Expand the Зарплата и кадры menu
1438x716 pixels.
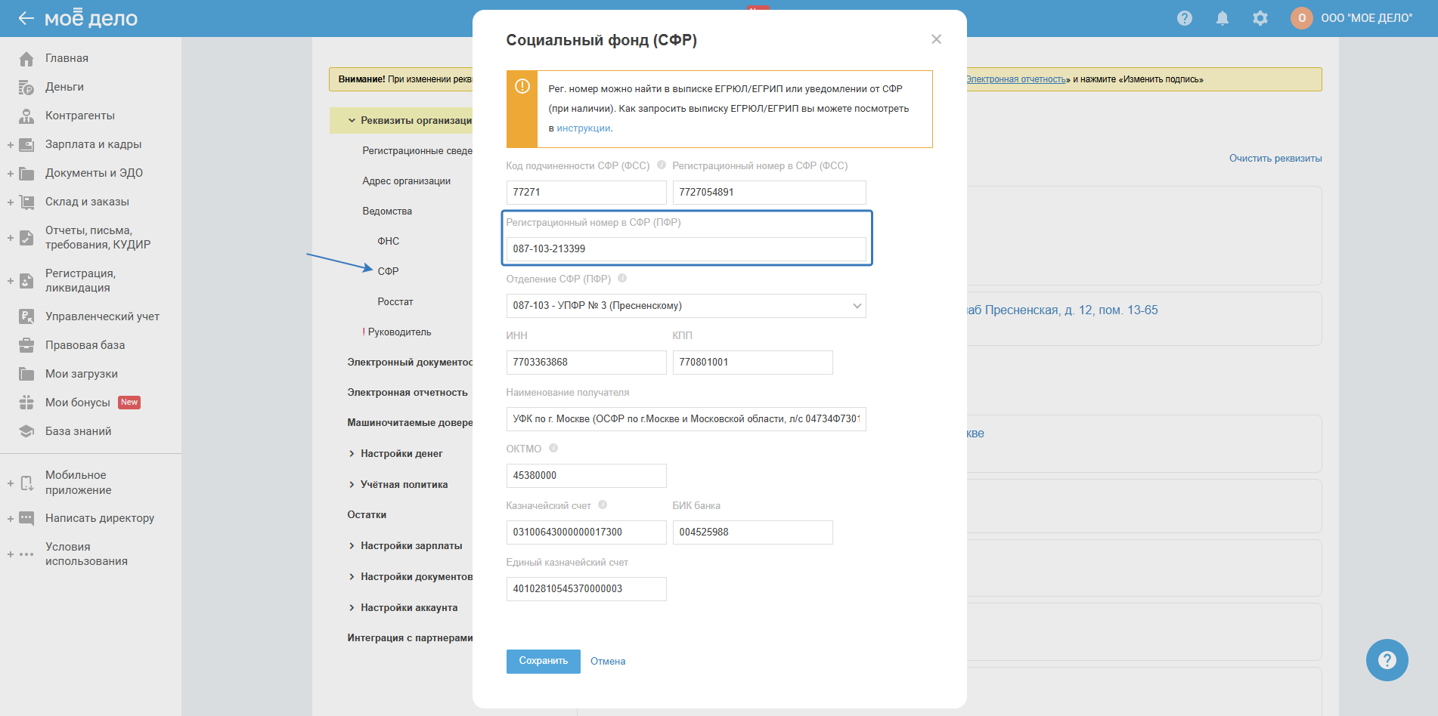(11, 145)
